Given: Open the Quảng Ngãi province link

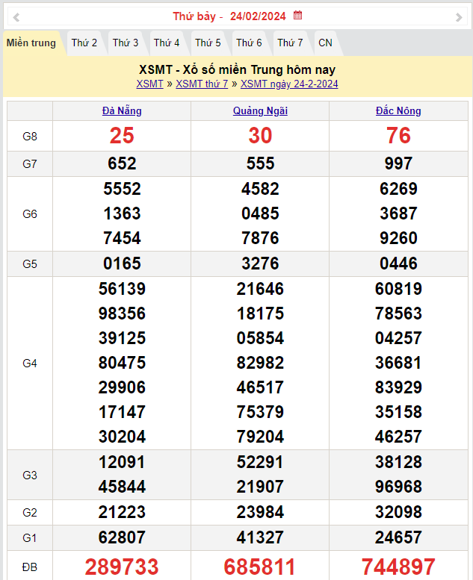Looking at the screenshot, I should [260, 111].
